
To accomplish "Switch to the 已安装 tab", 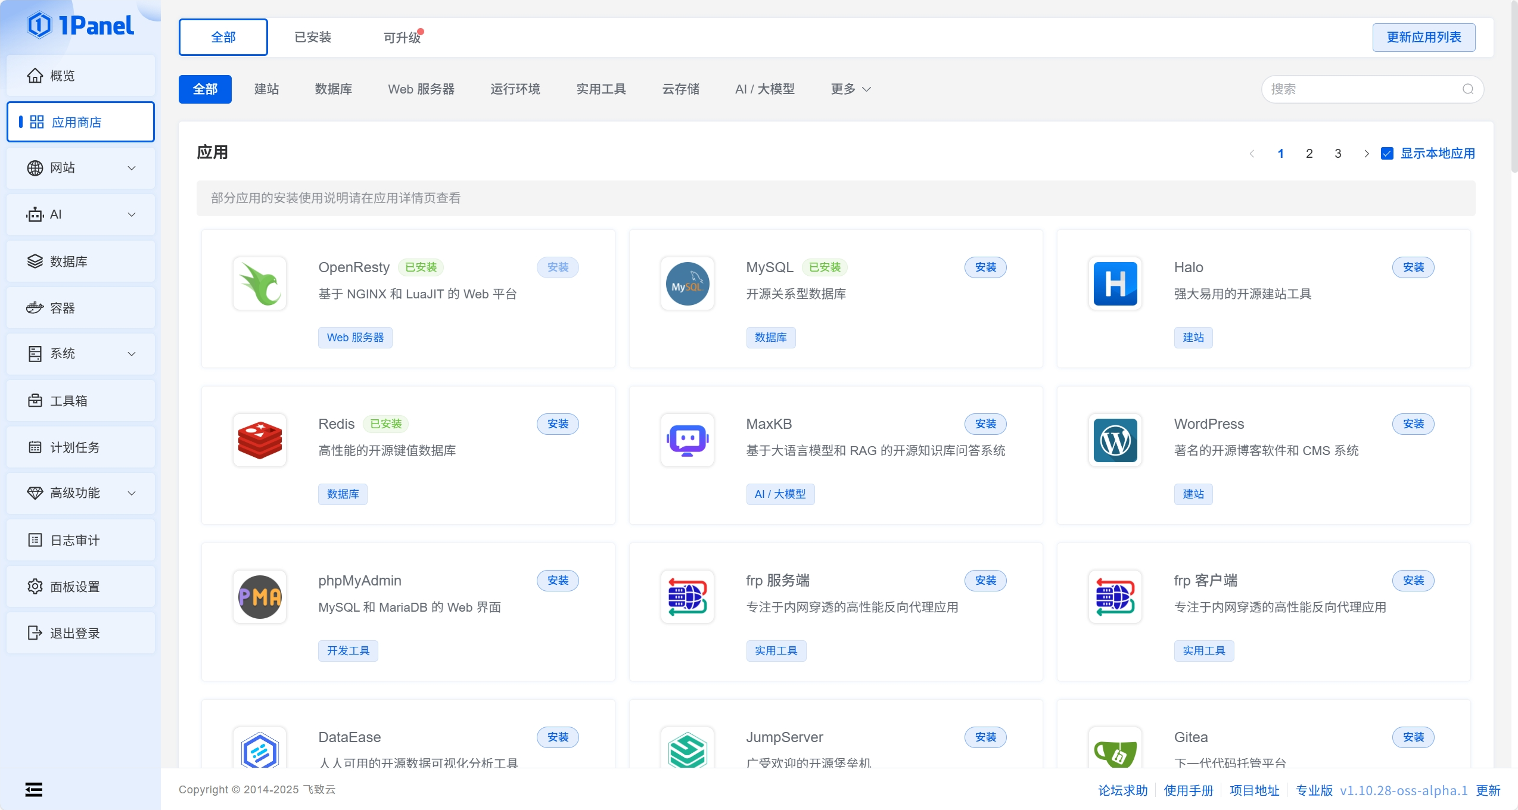I will click(x=313, y=38).
